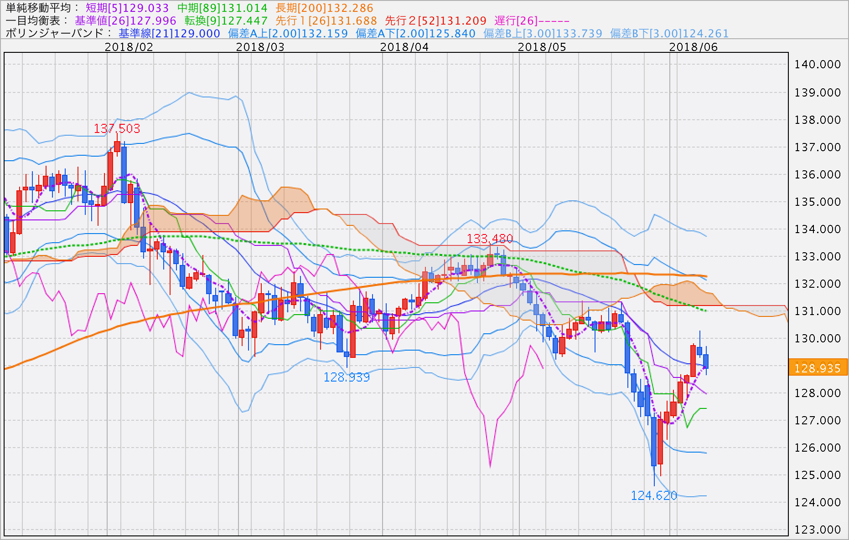Viewport: 849px width, 540px height.
Task: Click the high price marker 137.503
Action: 117,128
